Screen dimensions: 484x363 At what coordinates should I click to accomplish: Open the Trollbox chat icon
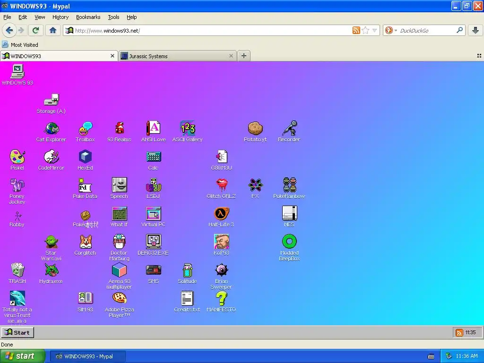pos(85,129)
